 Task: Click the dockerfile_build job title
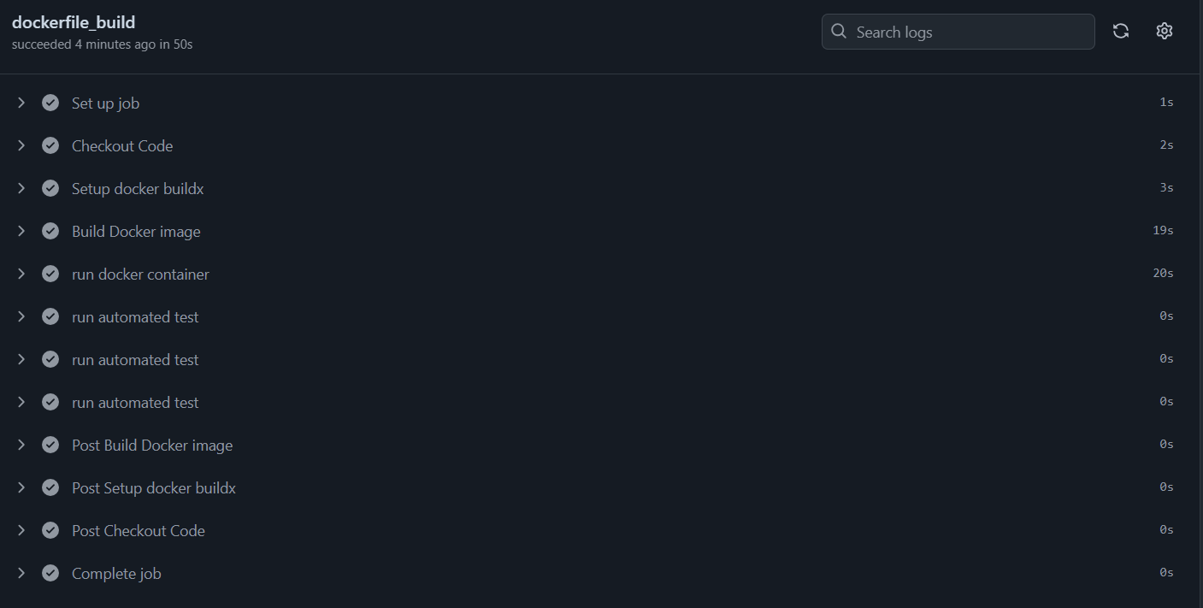coord(74,22)
